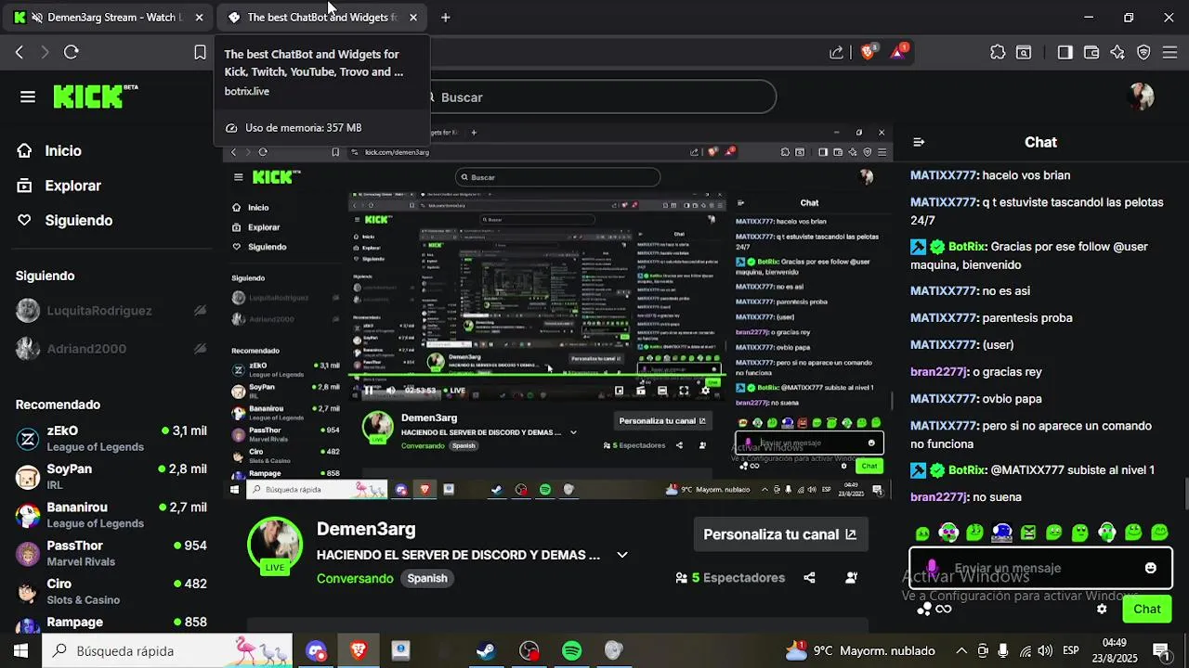This screenshot has height=668, width=1189.
Task: Mute the stream with the volume icon
Action: [390, 391]
